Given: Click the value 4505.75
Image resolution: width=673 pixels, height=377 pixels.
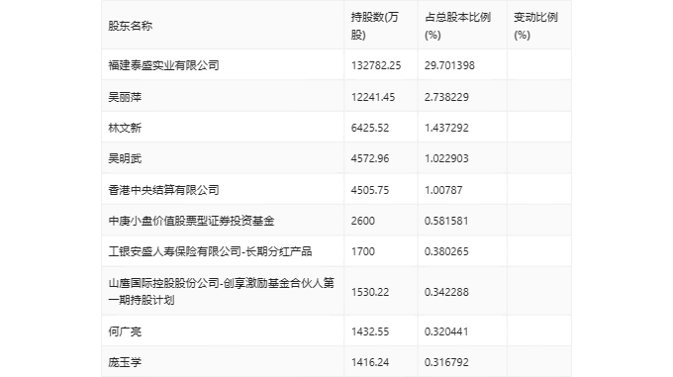Looking at the screenshot, I should (369, 190).
